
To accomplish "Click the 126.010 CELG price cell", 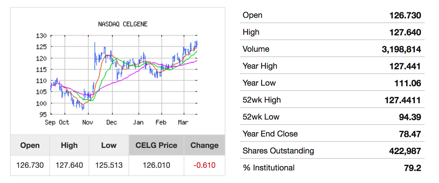I will 156,165.
